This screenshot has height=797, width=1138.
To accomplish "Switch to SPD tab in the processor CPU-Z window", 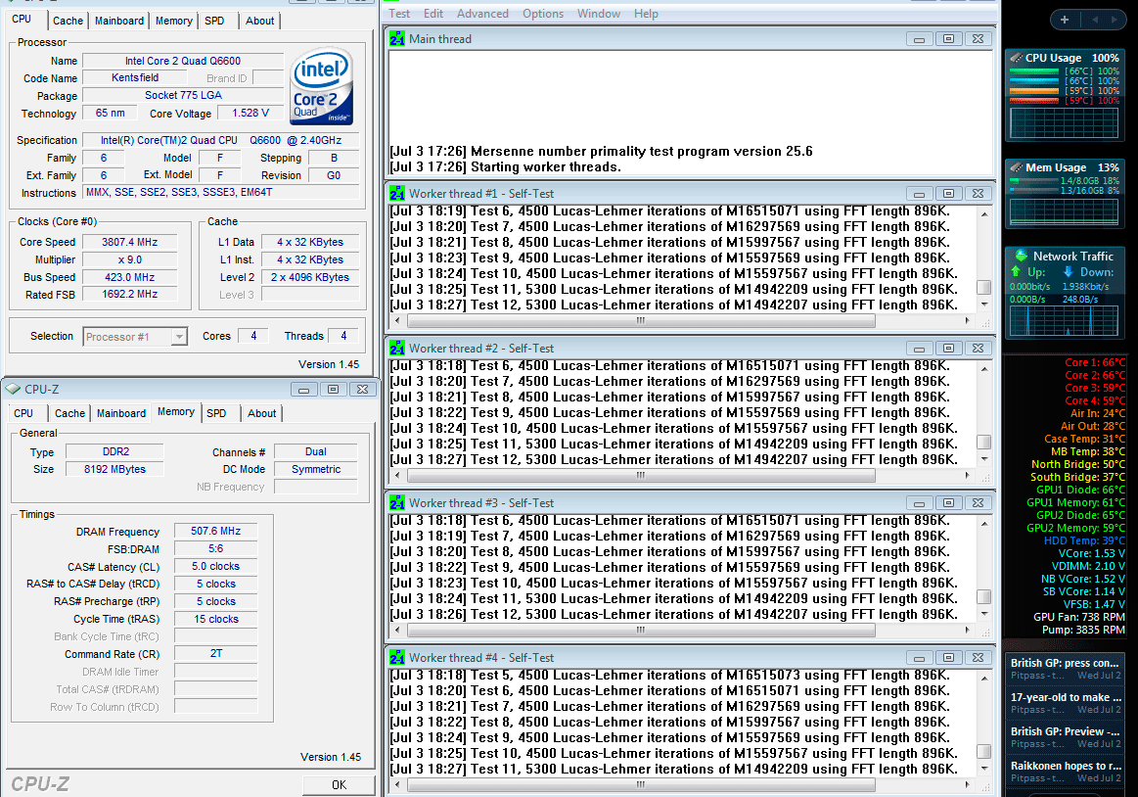I will click(215, 22).
